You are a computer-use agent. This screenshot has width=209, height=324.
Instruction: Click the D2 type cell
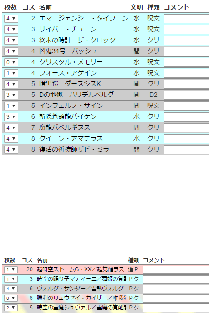153,95
